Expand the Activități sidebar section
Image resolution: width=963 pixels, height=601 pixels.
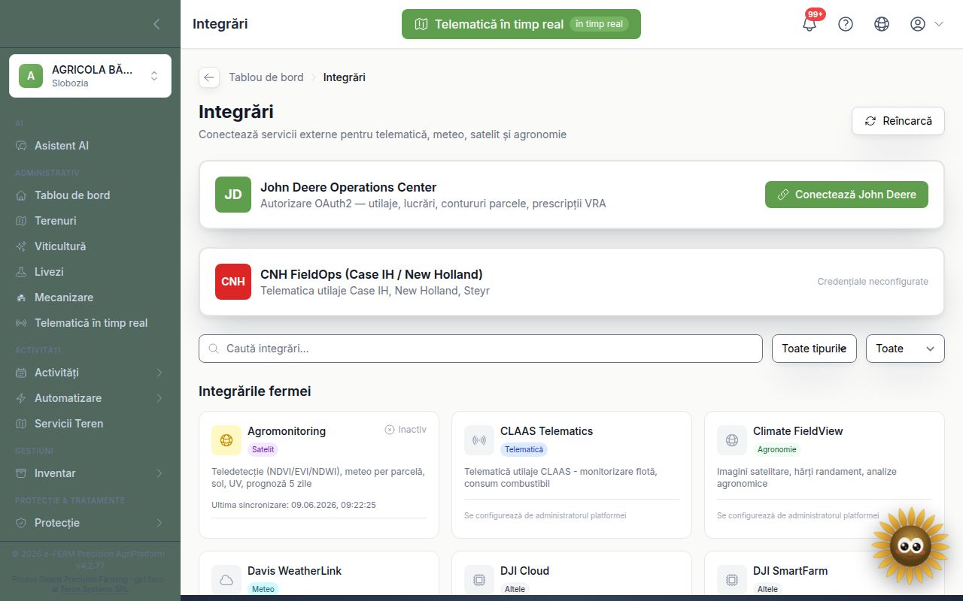click(90, 373)
